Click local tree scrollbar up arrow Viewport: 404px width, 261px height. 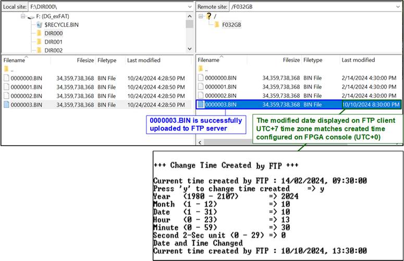pyautogui.click(x=190, y=17)
